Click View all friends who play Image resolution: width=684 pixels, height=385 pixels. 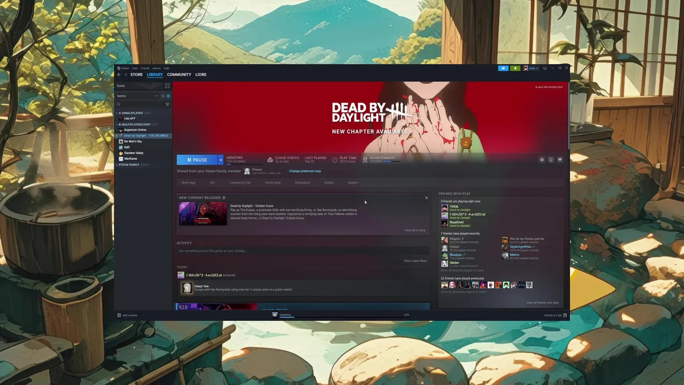[542, 303]
